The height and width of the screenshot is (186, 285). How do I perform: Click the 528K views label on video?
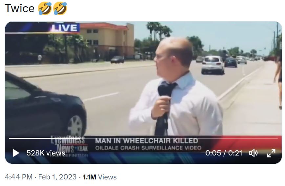46,153
